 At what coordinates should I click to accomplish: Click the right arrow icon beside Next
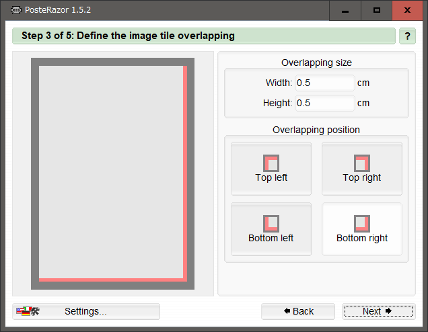point(388,311)
